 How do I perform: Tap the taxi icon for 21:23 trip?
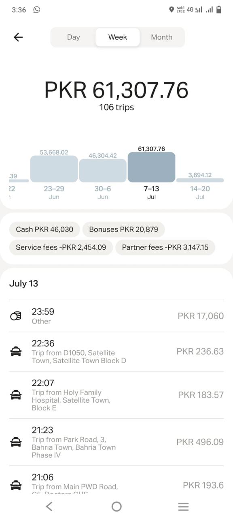click(x=16, y=442)
